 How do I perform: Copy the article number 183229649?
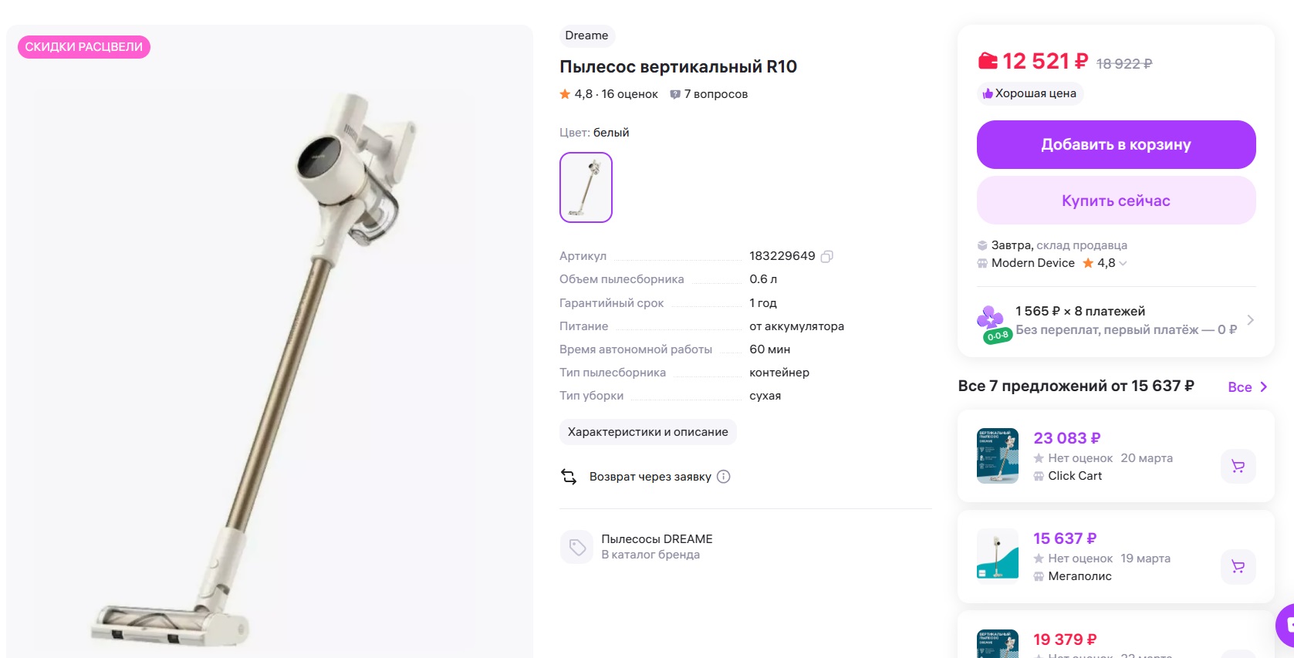point(826,256)
